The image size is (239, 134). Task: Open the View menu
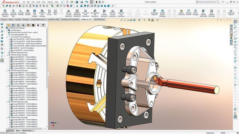tap(33, 2)
